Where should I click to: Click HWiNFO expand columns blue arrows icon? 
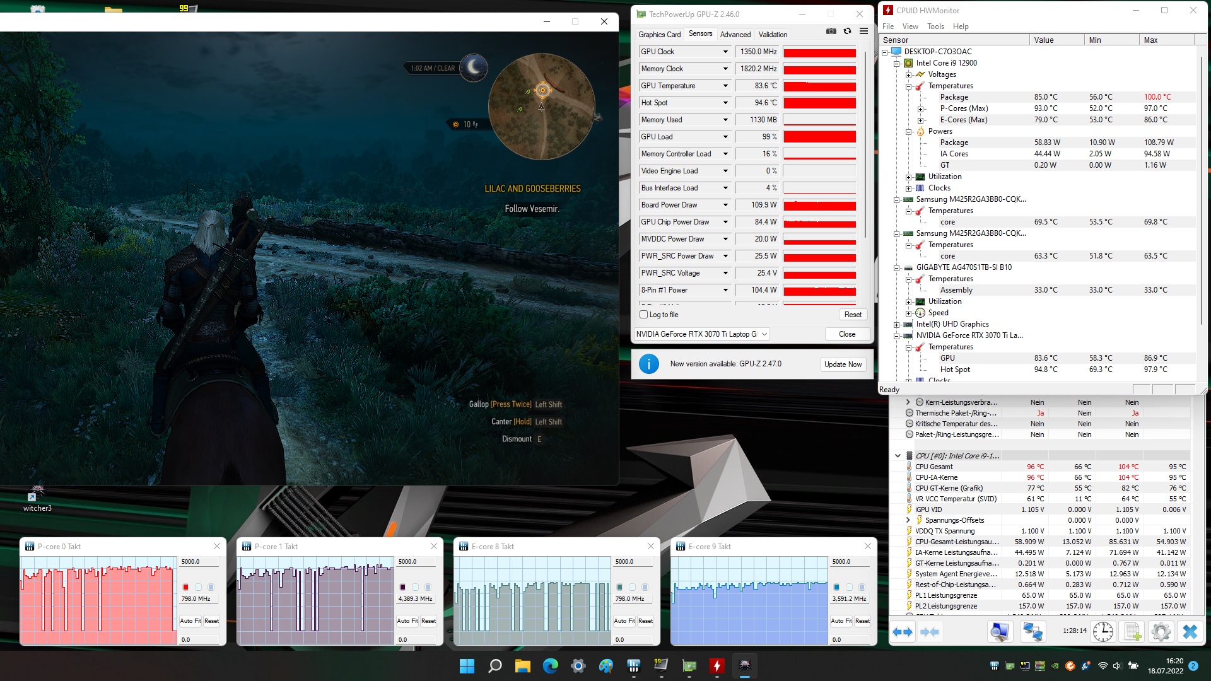pyautogui.click(x=903, y=632)
